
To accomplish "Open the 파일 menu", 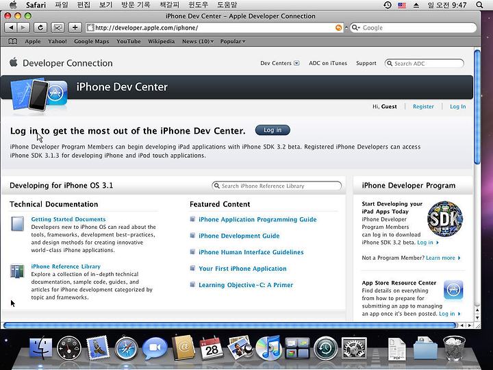I will coord(62,5).
